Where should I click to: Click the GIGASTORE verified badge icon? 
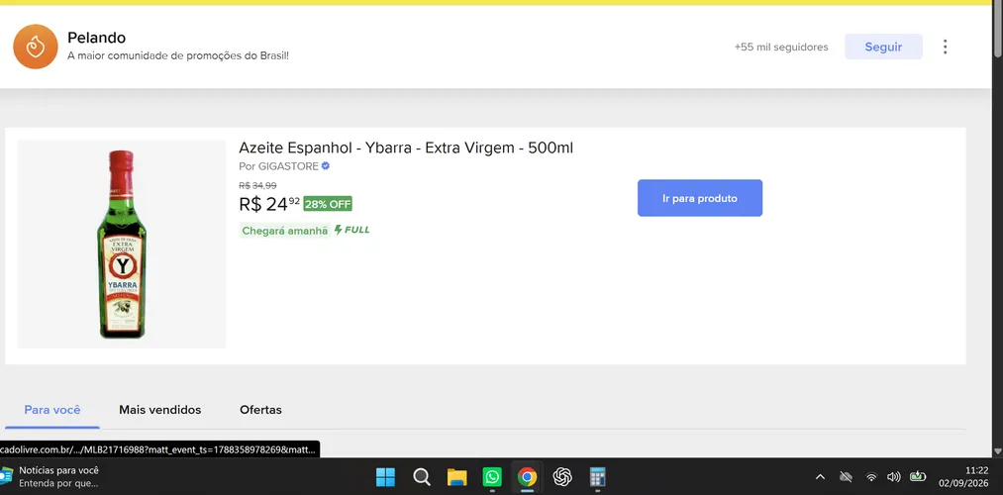[326, 166]
